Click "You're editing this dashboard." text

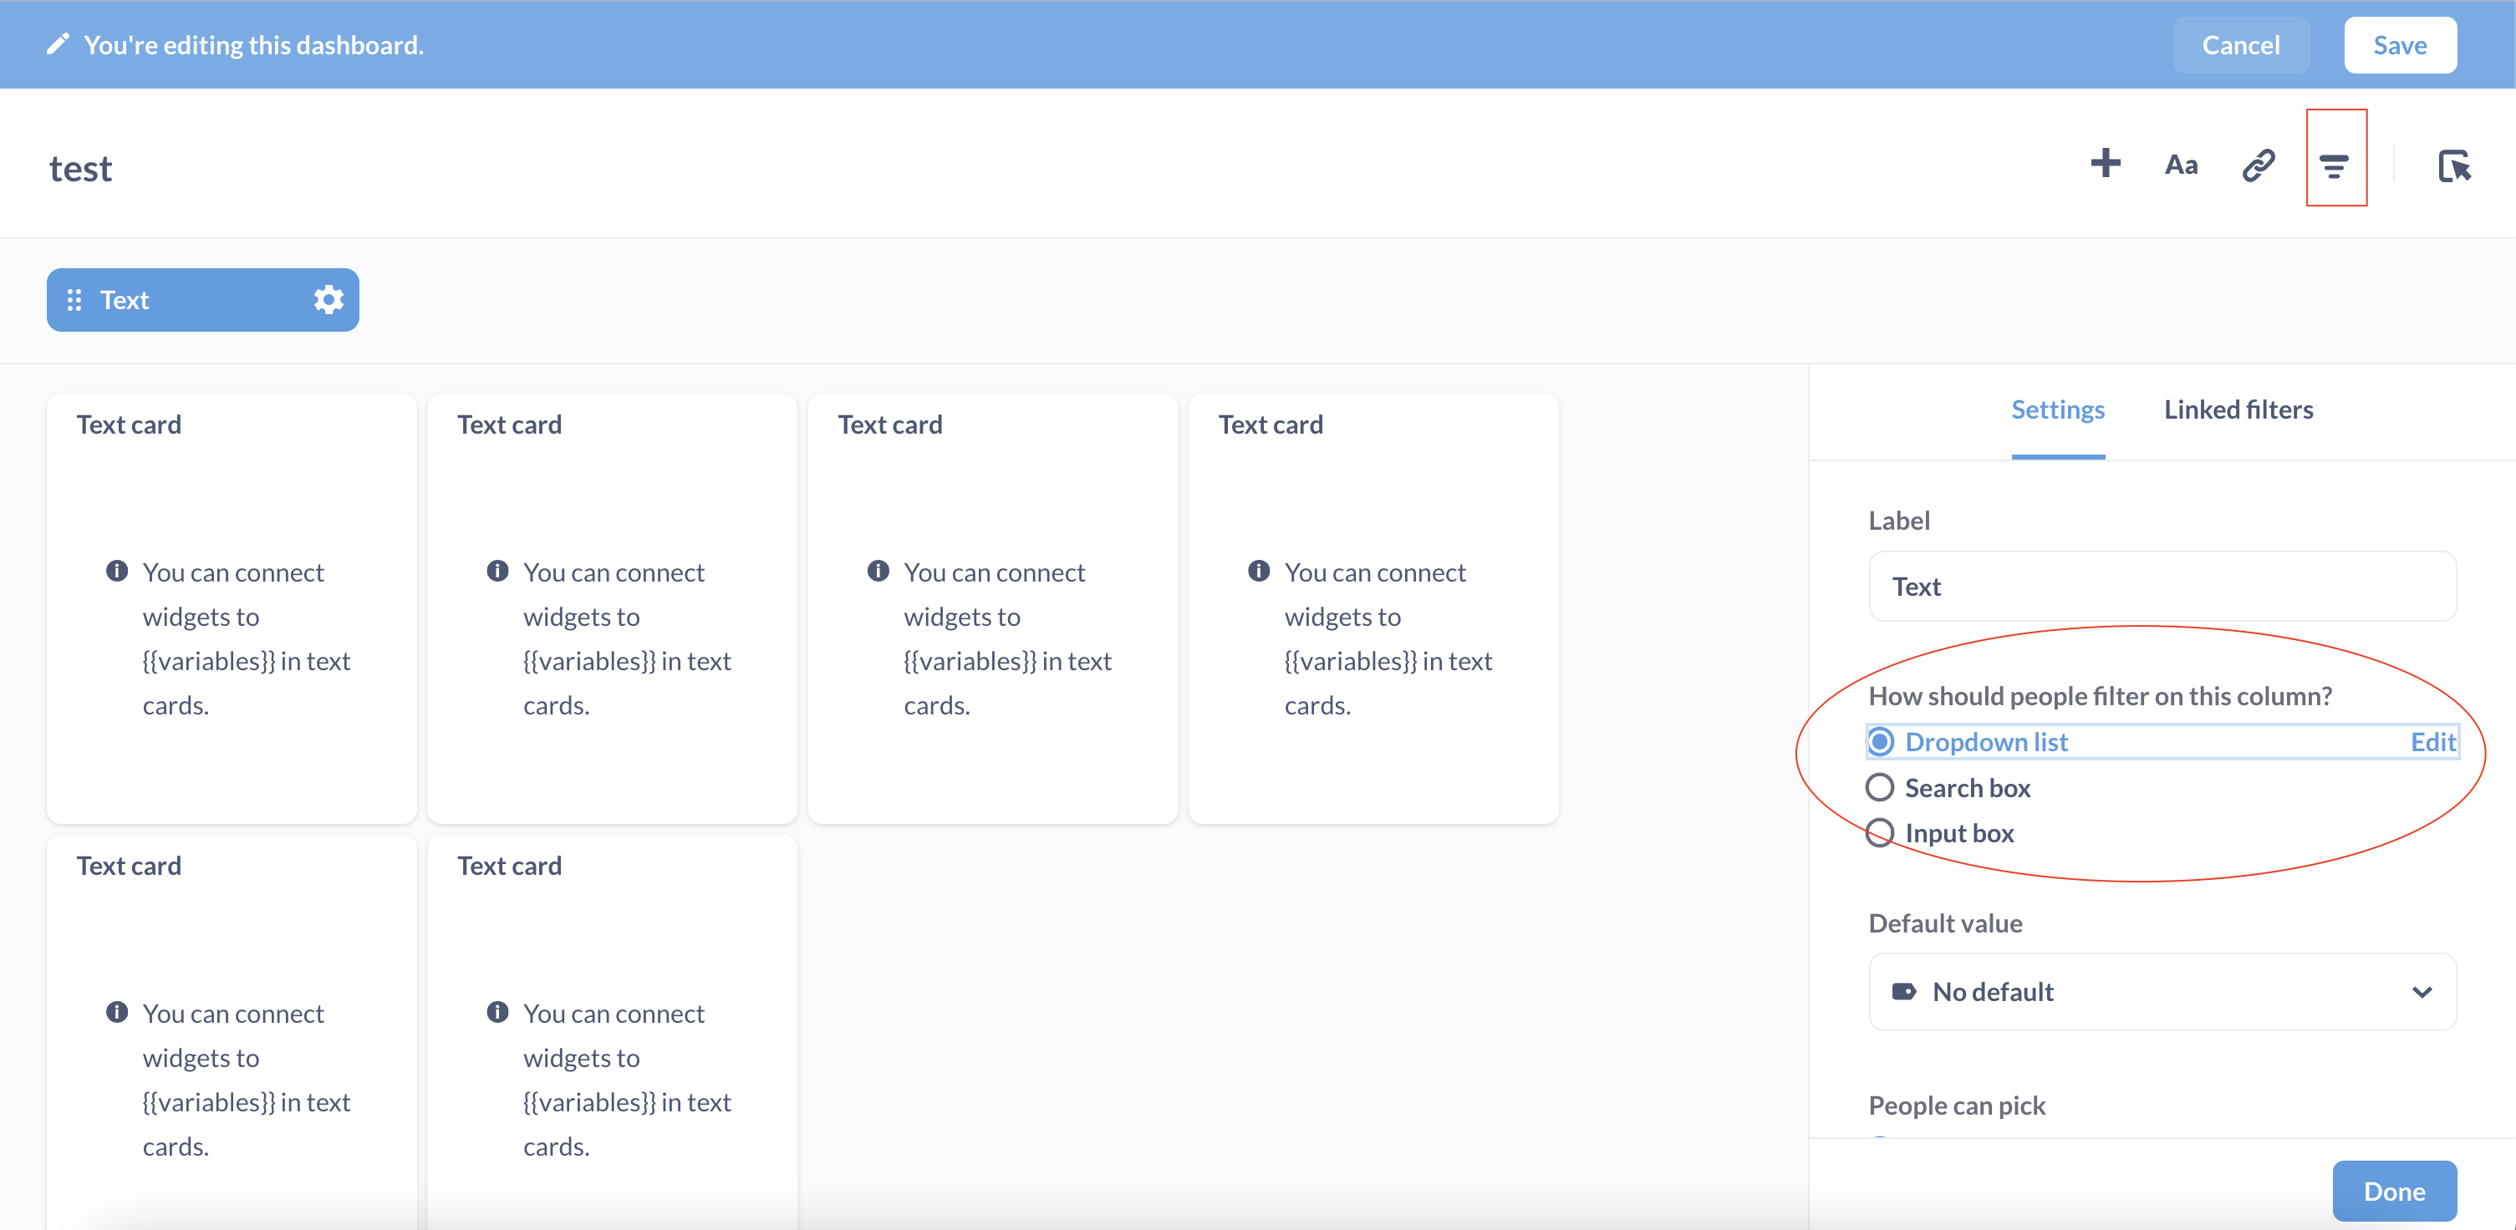click(254, 45)
